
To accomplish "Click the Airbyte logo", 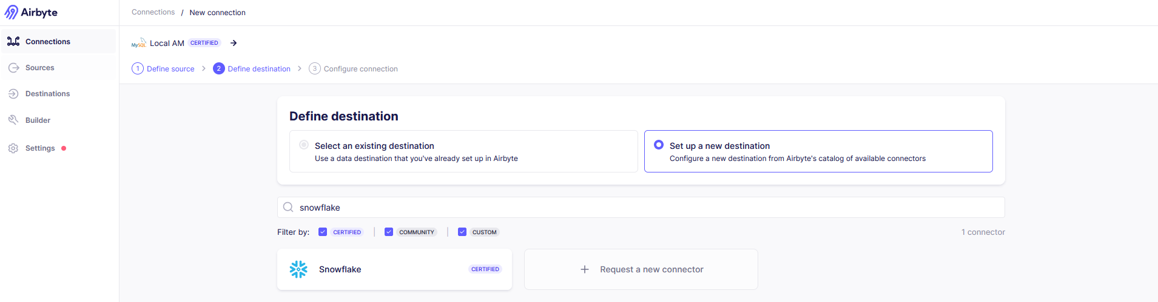I will pos(31,12).
